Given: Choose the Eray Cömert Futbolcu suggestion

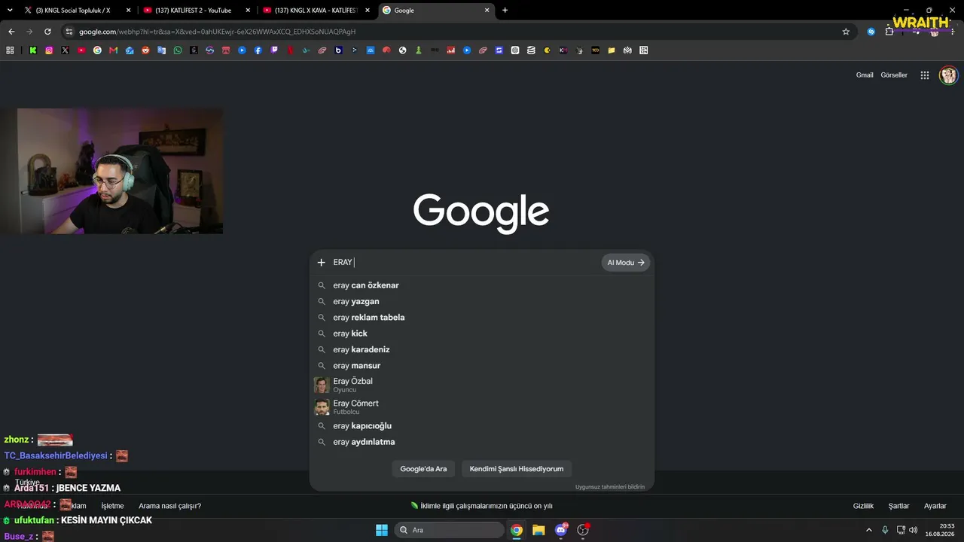Looking at the screenshot, I should coord(482,407).
